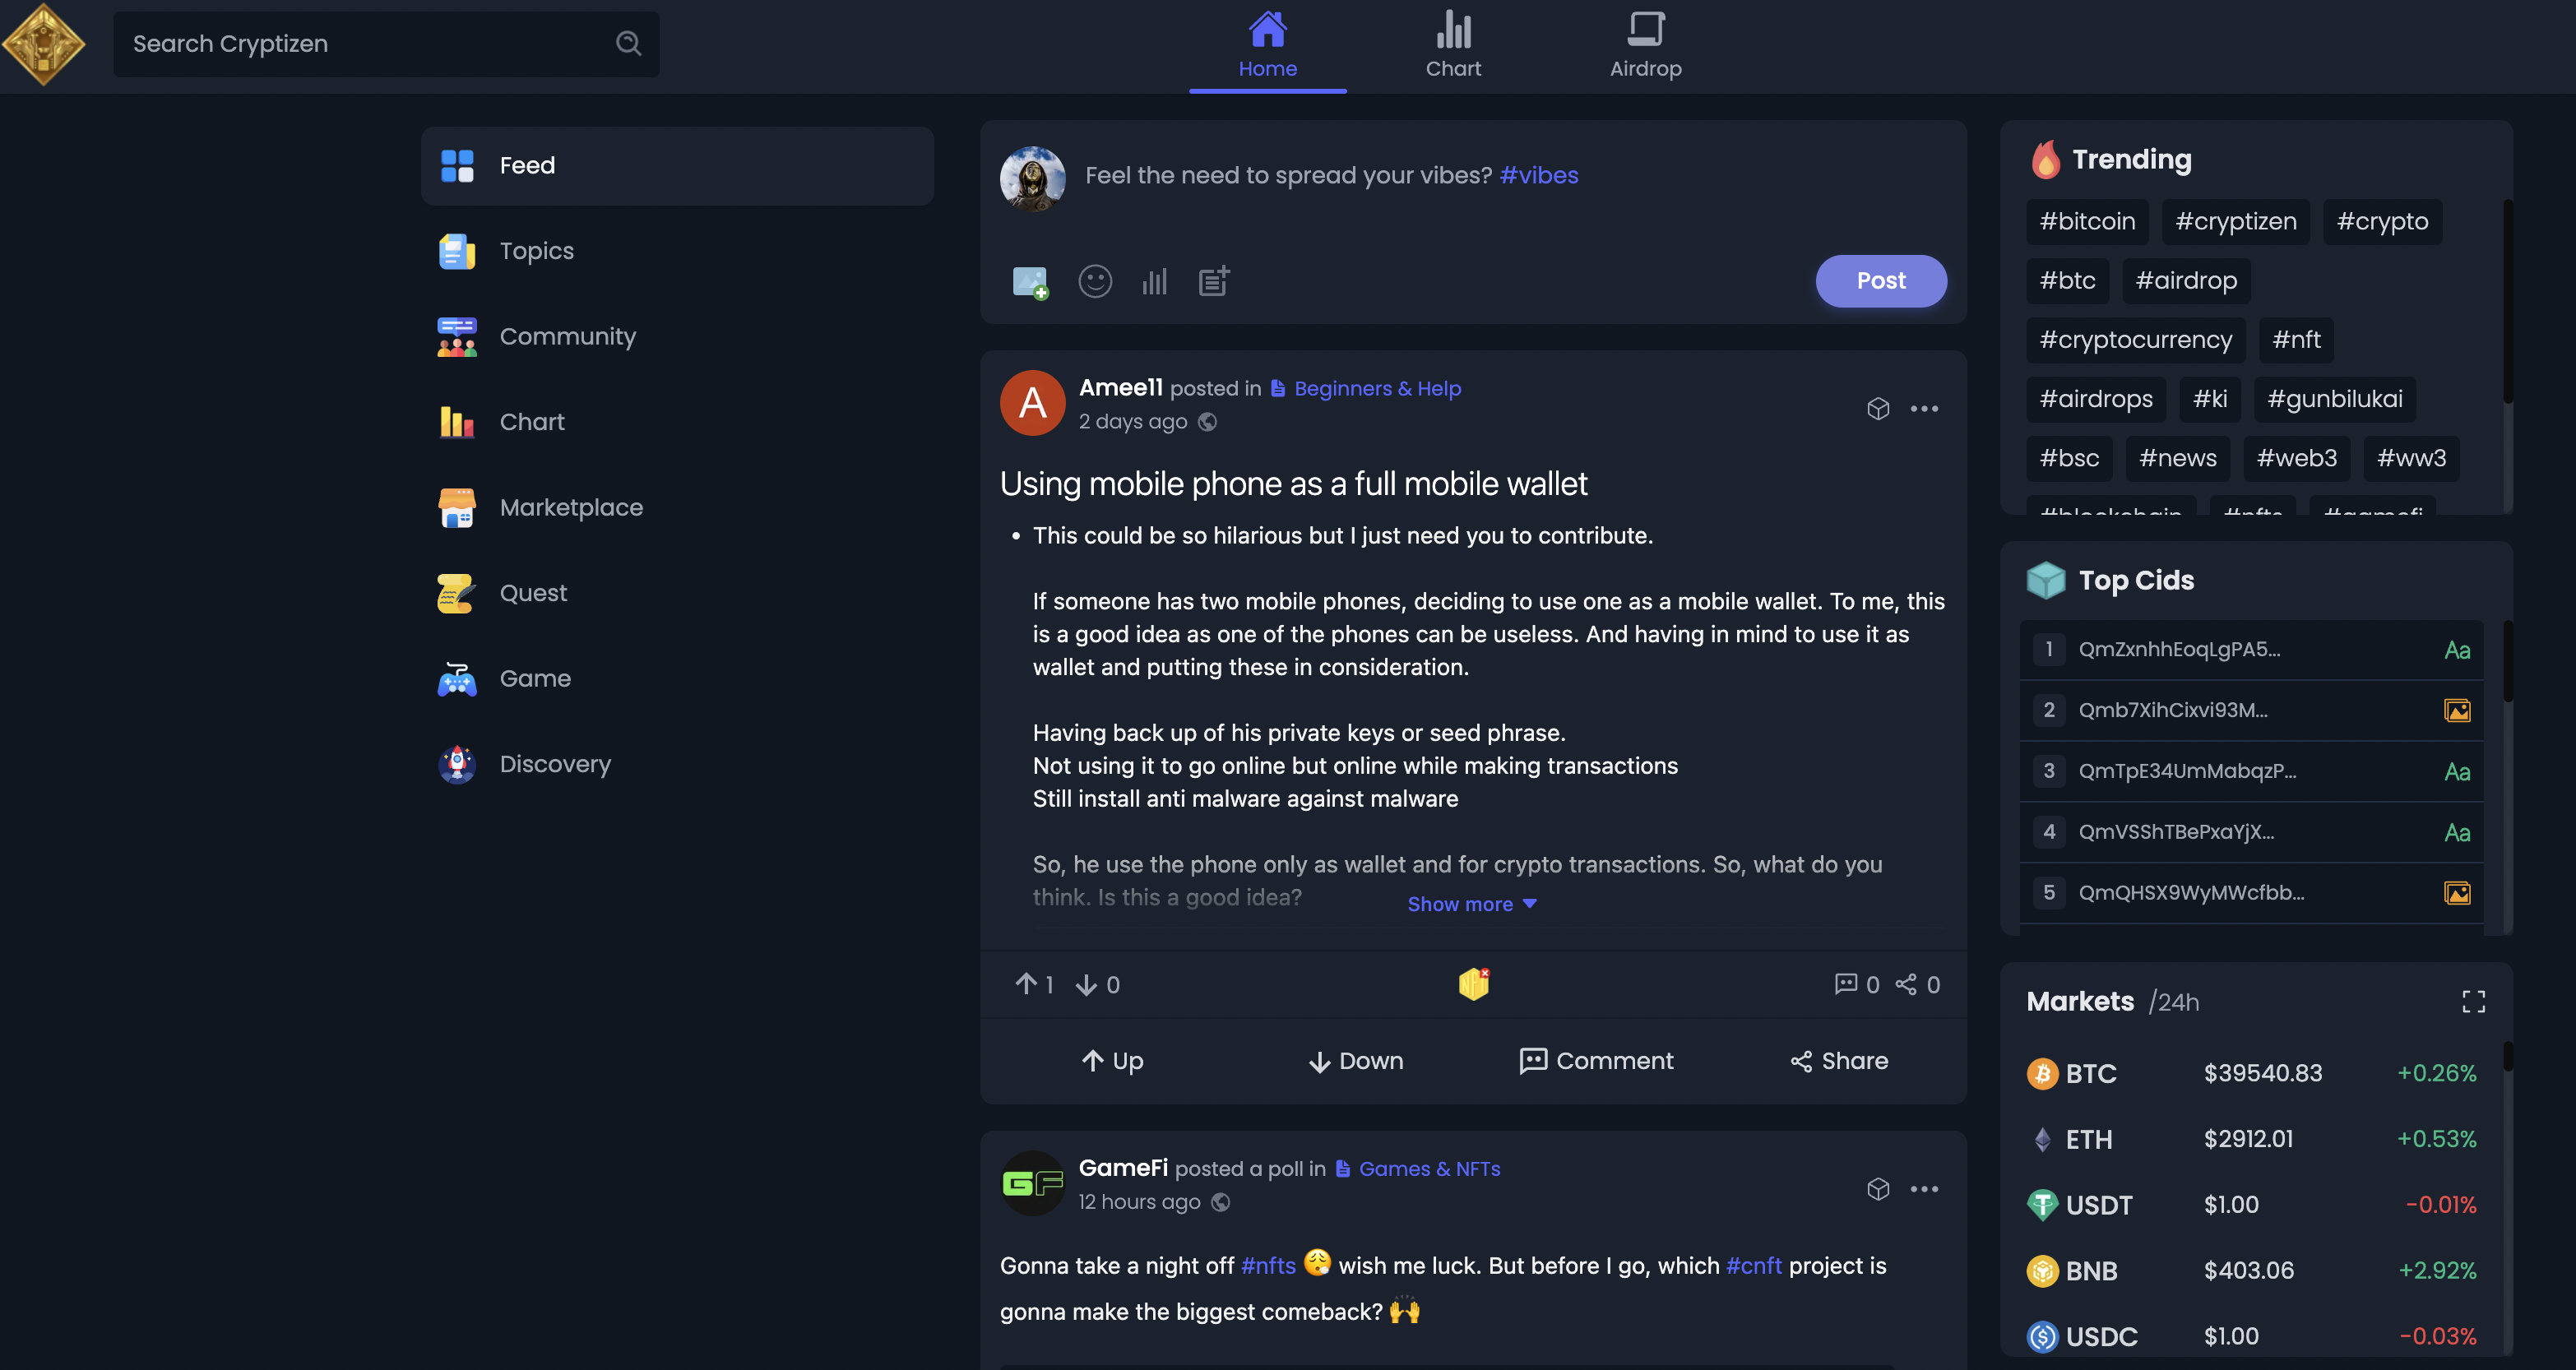Open the profile avatar in the composer

click(x=1032, y=178)
